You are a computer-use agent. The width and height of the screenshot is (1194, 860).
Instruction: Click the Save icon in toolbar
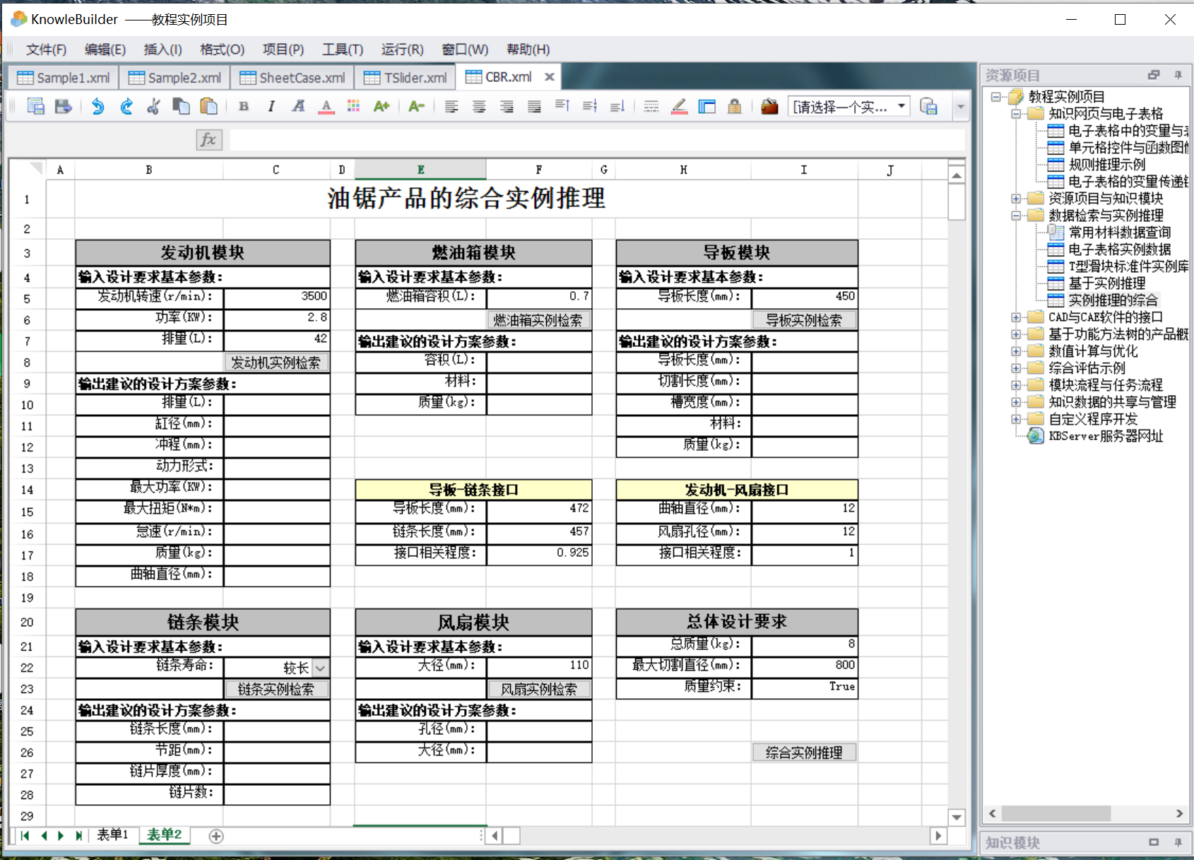(64, 107)
